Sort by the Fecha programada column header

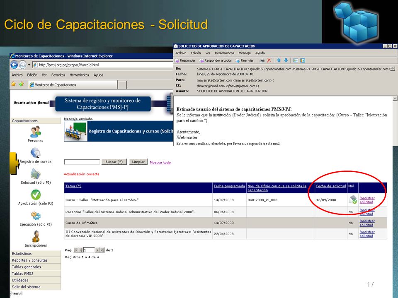tap(229, 186)
